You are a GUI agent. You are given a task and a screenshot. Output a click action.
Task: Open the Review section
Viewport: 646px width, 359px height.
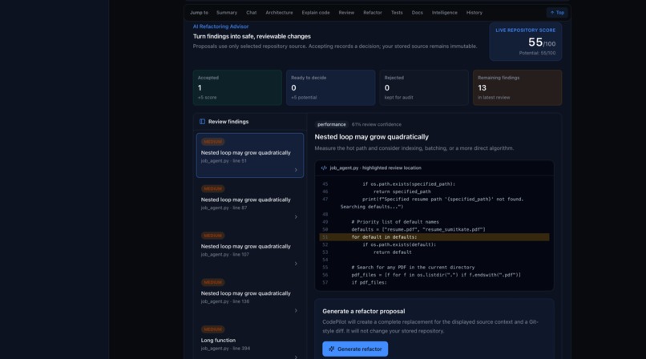click(x=346, y=13)
